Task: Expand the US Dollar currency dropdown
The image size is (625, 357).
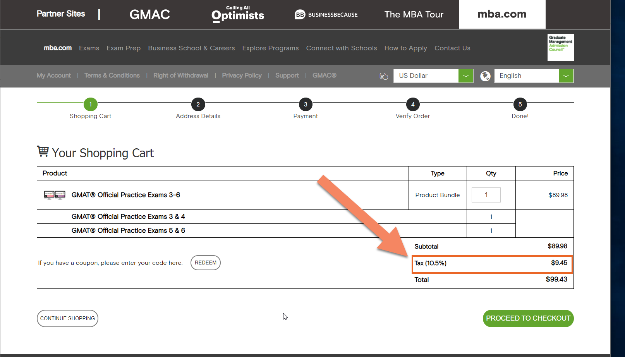Action: point(426,76)
